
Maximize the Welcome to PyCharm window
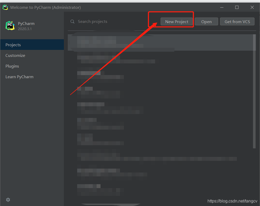pos(237,8)
